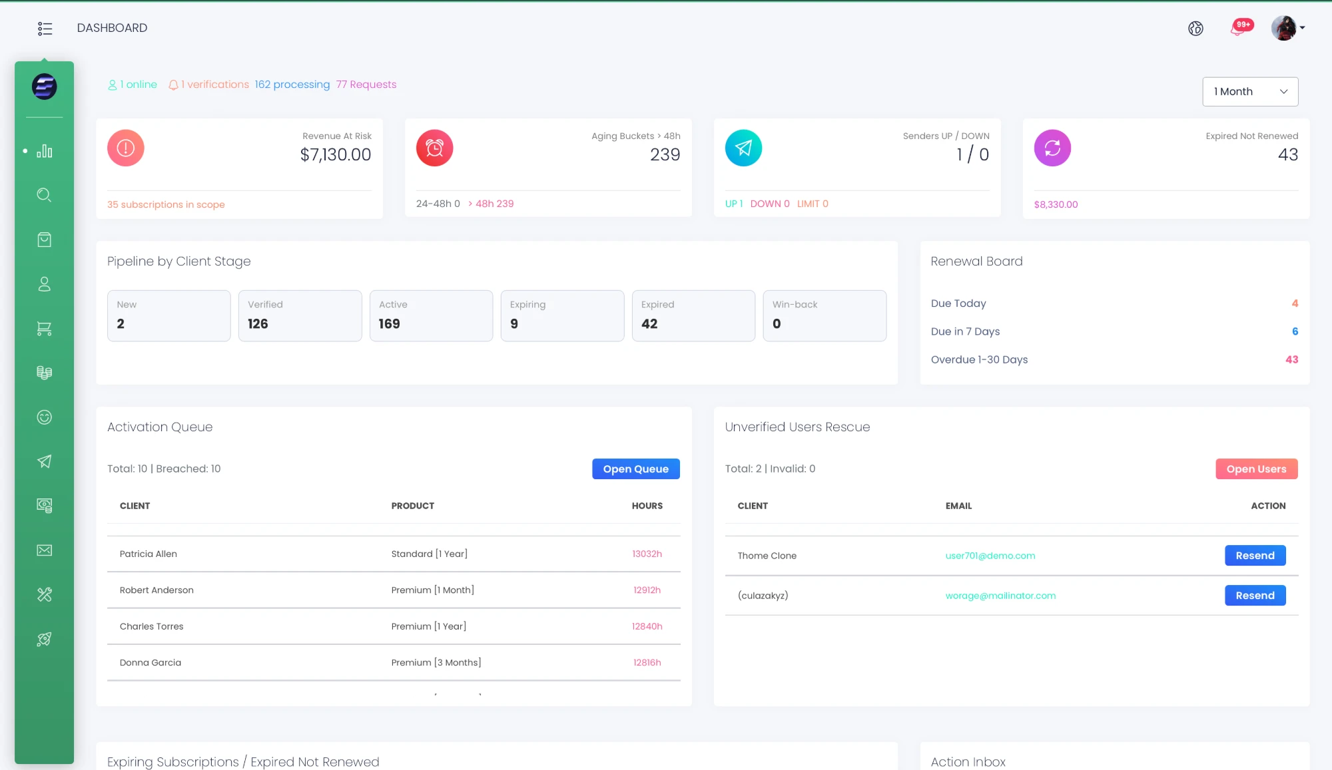Select the Verified pipeline stage card

tap(300, 315)
